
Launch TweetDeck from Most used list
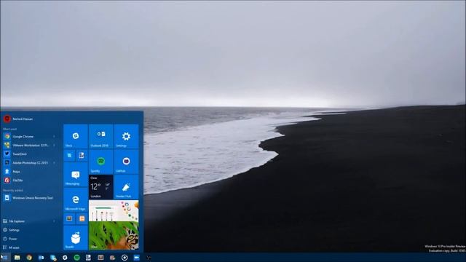29,154
